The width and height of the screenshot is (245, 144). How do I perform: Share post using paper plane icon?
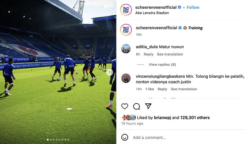click(x=148, y=106)
